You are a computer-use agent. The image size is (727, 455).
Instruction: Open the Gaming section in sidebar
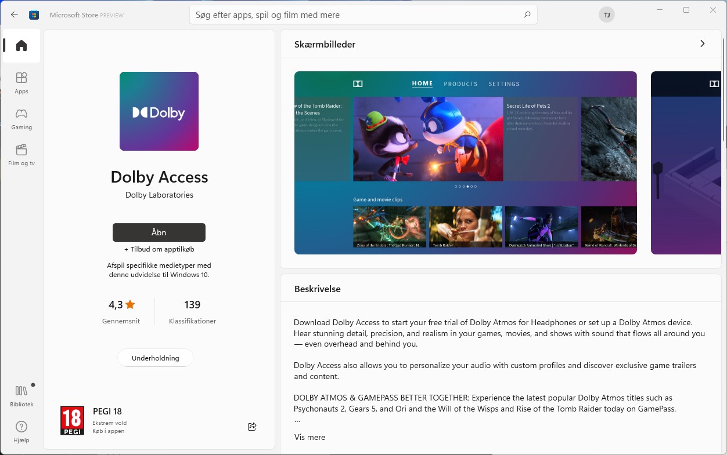(21, 118)
